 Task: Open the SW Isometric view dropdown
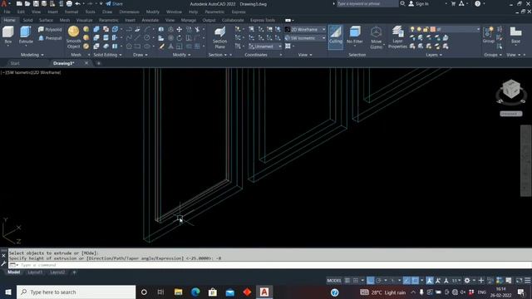click(x=305, y=38)
